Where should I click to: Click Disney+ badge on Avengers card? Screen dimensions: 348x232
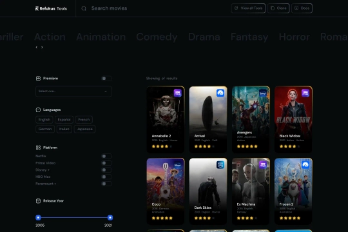coord(263,93)
